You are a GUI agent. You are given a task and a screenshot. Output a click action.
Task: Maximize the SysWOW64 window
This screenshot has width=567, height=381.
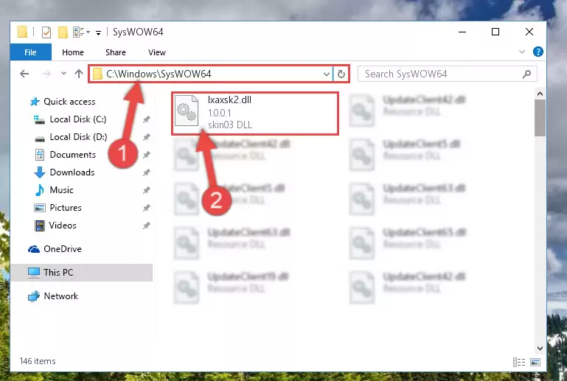pyautogui.click(x=495, y=32)
